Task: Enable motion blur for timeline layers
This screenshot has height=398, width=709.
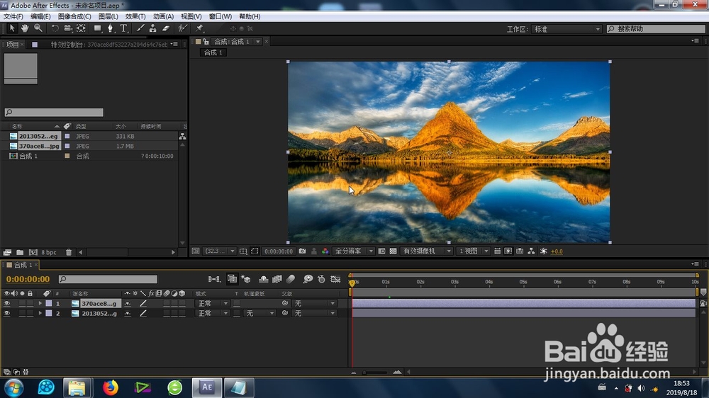Action: tap(291, 279)
